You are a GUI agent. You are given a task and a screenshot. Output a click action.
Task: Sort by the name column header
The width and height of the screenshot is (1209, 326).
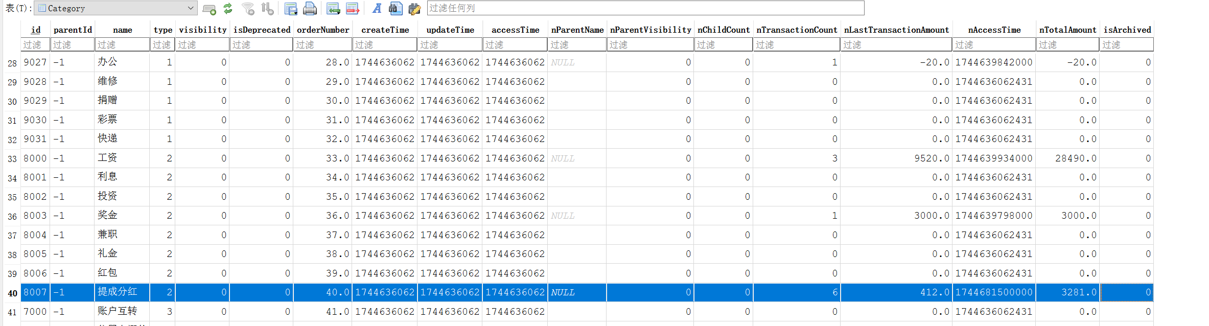point(122,30)
